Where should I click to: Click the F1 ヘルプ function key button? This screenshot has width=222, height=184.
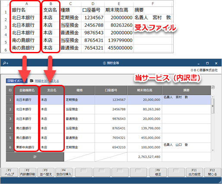[10, 172]
